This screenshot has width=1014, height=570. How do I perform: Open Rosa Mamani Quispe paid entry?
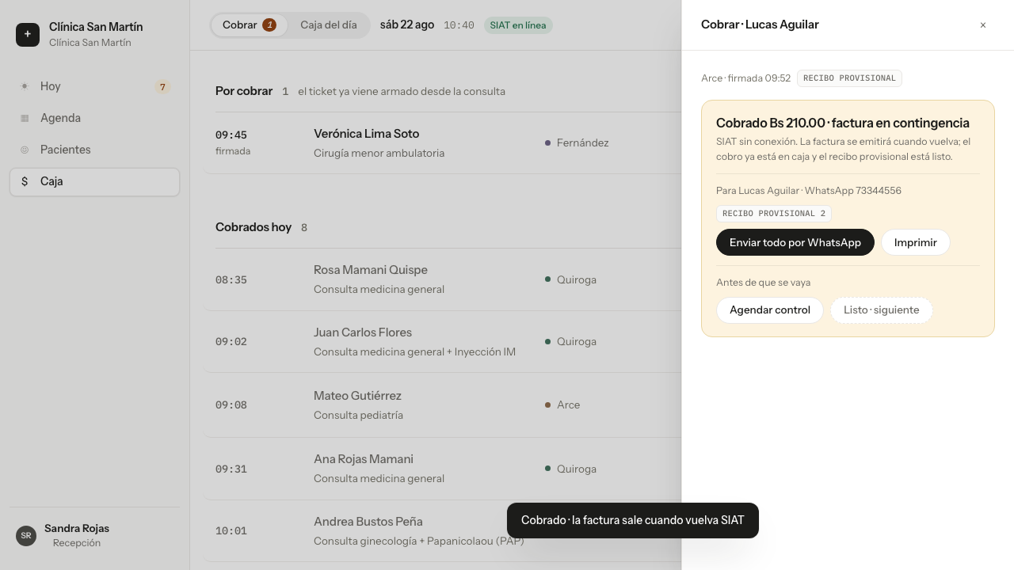tap(444, 279)
